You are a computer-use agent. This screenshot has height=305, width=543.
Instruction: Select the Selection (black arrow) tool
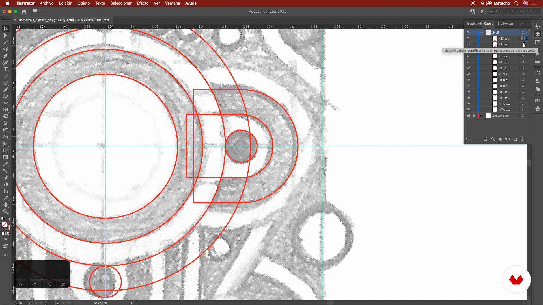(x=5, y=29)
